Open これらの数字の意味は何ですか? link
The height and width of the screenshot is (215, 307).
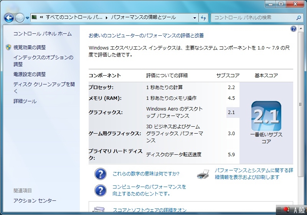[x=146, y=174]
